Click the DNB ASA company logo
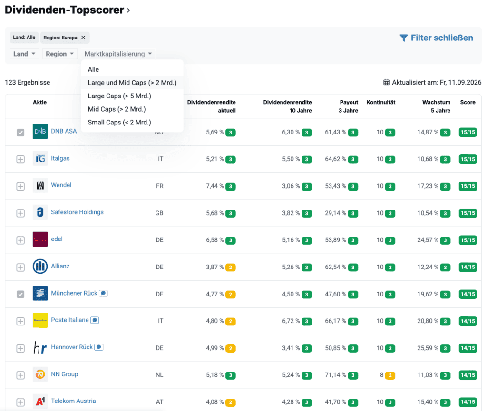487x411 pixels. point(40,132)
